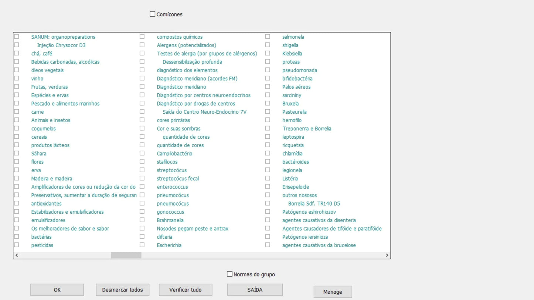Check the Treponema e Borrelia box
Viewport: 534px width, 300px height.
point(268,128)
